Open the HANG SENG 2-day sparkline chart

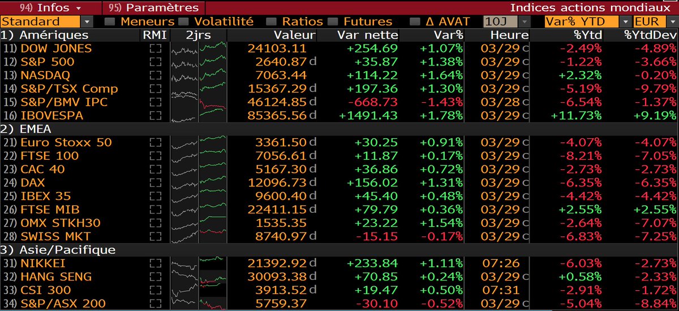tap(199, 277)
